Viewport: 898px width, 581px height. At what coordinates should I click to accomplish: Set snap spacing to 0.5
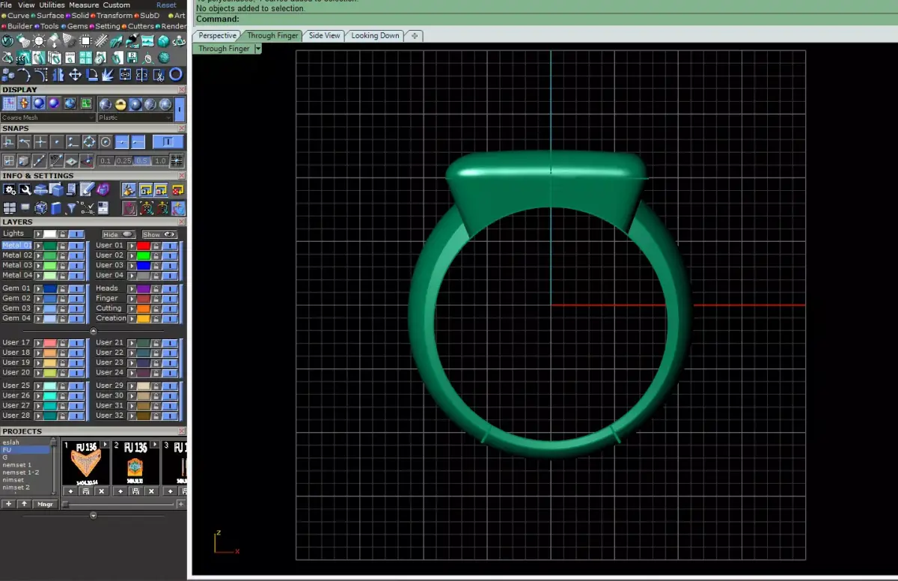tap(141, 161)
